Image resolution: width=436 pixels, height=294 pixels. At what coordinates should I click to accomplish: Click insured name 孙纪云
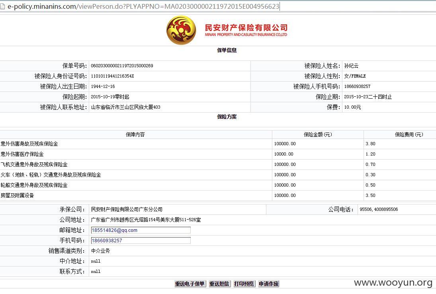click(352, 66)
